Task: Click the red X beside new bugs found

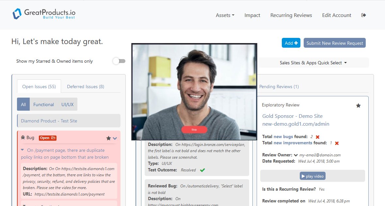Action: tap(317, 137)
